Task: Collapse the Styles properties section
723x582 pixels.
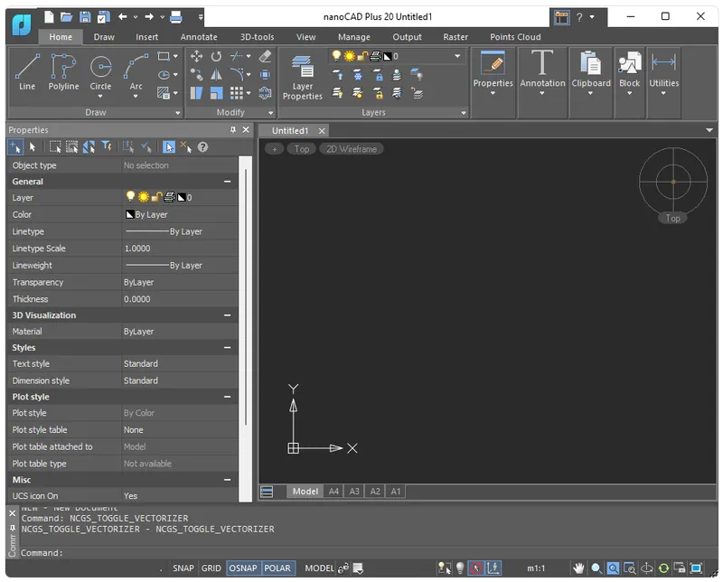Action: click(227, 348)
